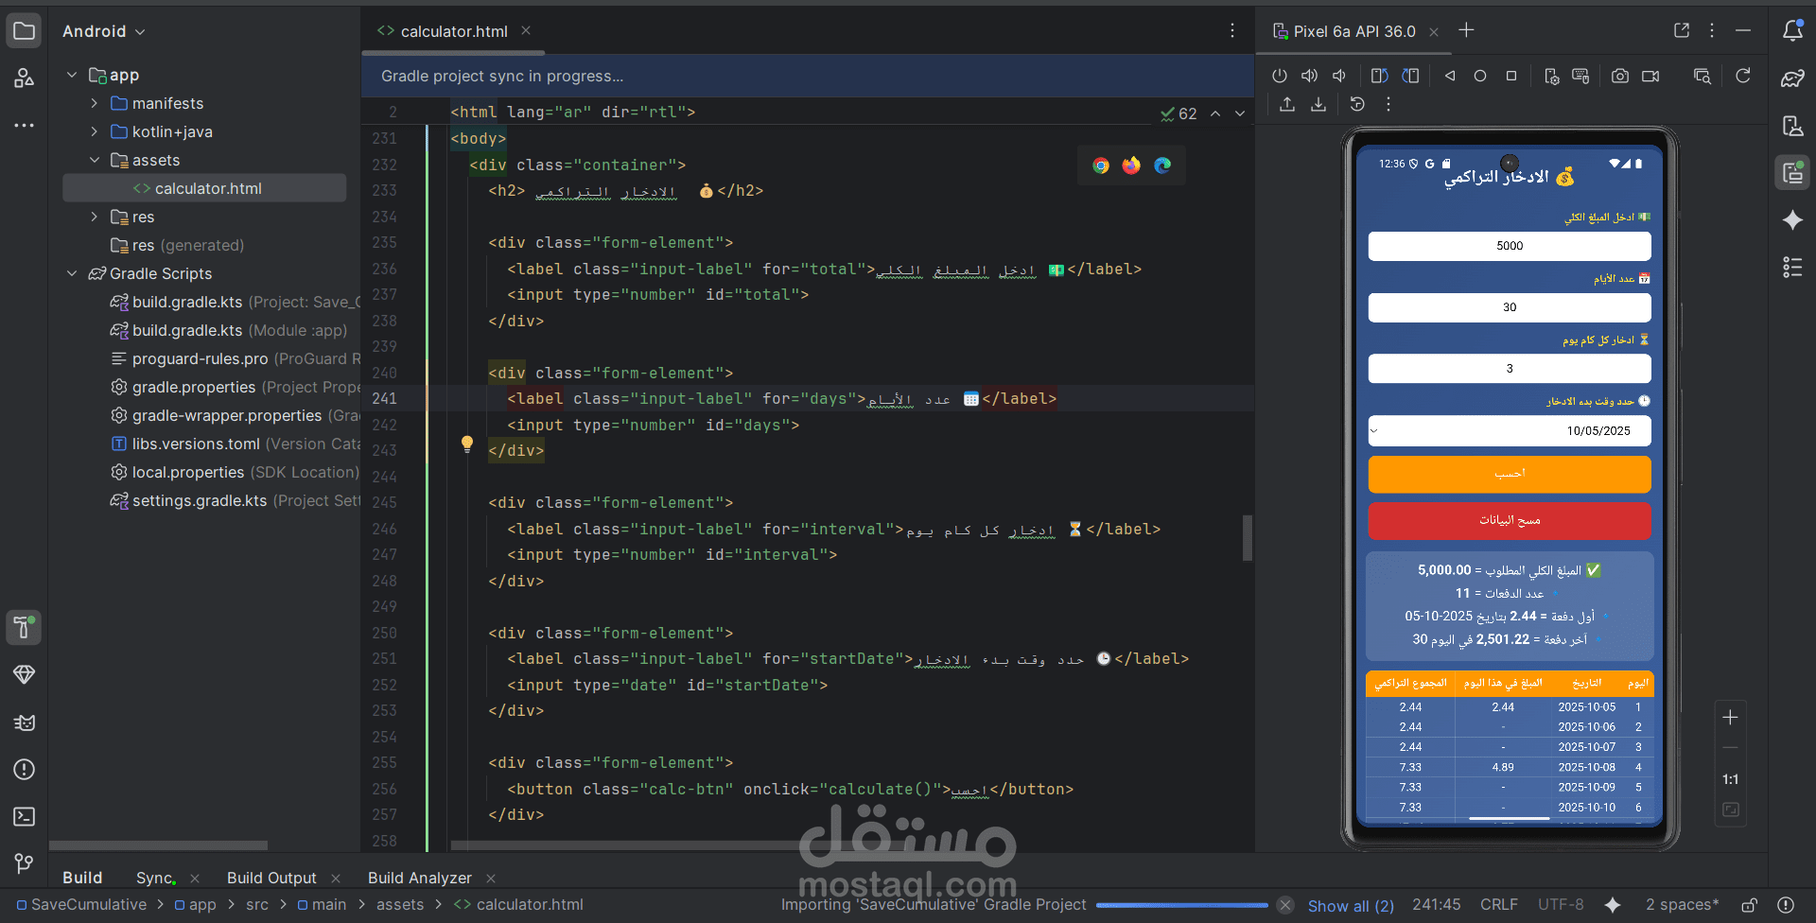Open Running Devices tool window

pyautogui.click(x=1792, y=173)
